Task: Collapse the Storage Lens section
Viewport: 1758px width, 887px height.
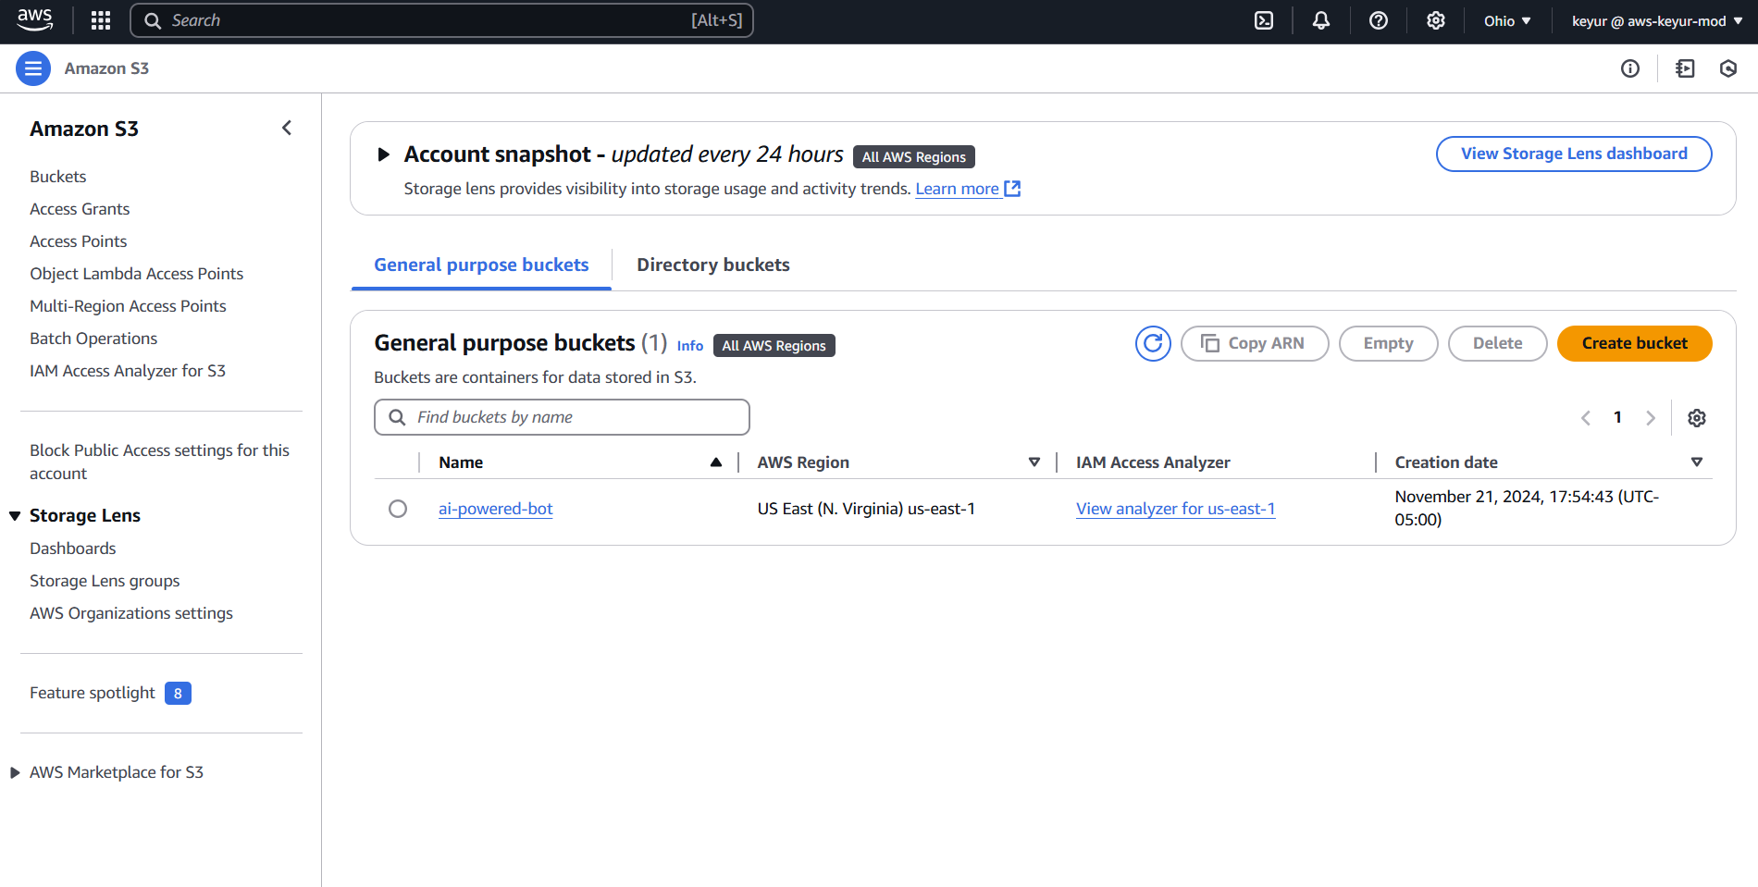Action: pyautogui.click(x=15, y=516)
